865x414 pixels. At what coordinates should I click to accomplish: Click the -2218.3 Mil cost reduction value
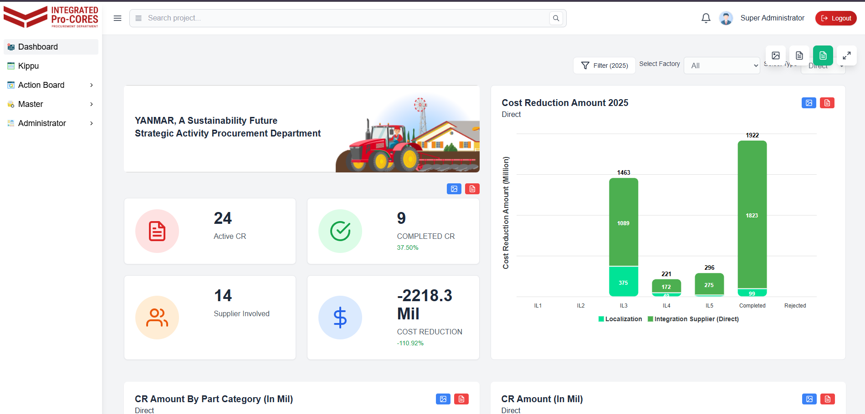(x=425, y=305)
